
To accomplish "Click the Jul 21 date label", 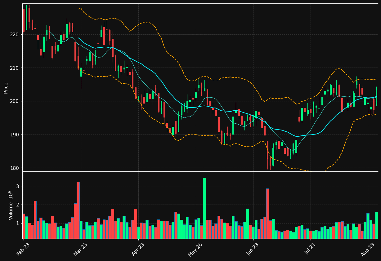I will pyautogui.click(x=311, y=249).
